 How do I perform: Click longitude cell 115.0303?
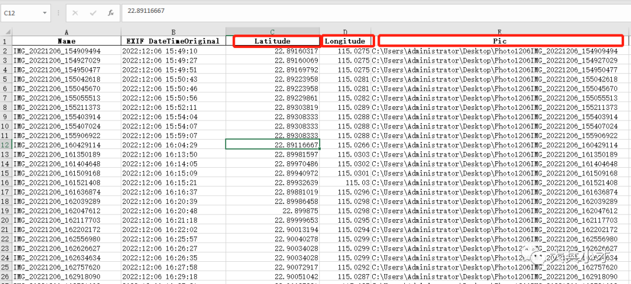[x=345, y=154]
